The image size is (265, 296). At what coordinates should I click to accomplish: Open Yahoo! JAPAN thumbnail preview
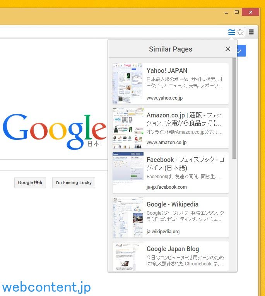(x=128, y=83)
